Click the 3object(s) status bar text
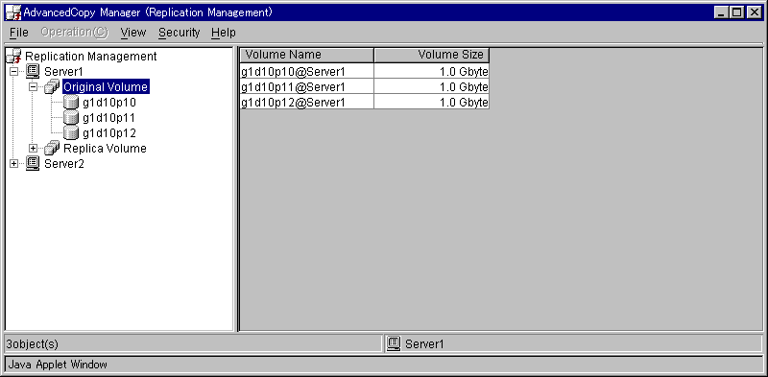 pyautogui.click(x=33, y=344)
